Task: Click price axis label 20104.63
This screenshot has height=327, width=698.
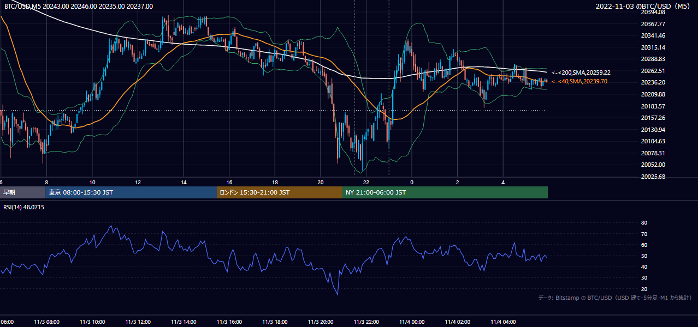Action: pos(653,141)
